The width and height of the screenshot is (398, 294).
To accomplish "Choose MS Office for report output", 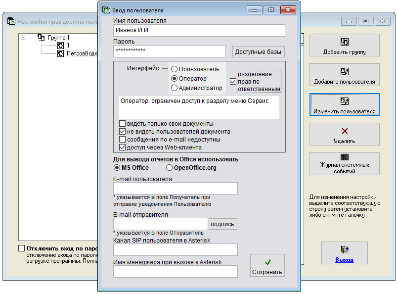I will [117, 168].
